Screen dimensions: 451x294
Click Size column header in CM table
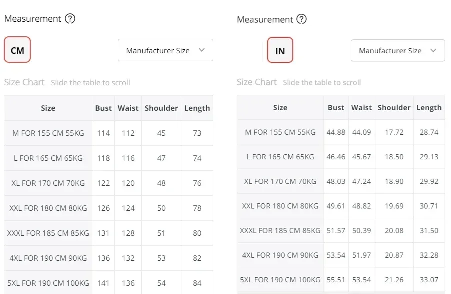(x=48, y=108)
